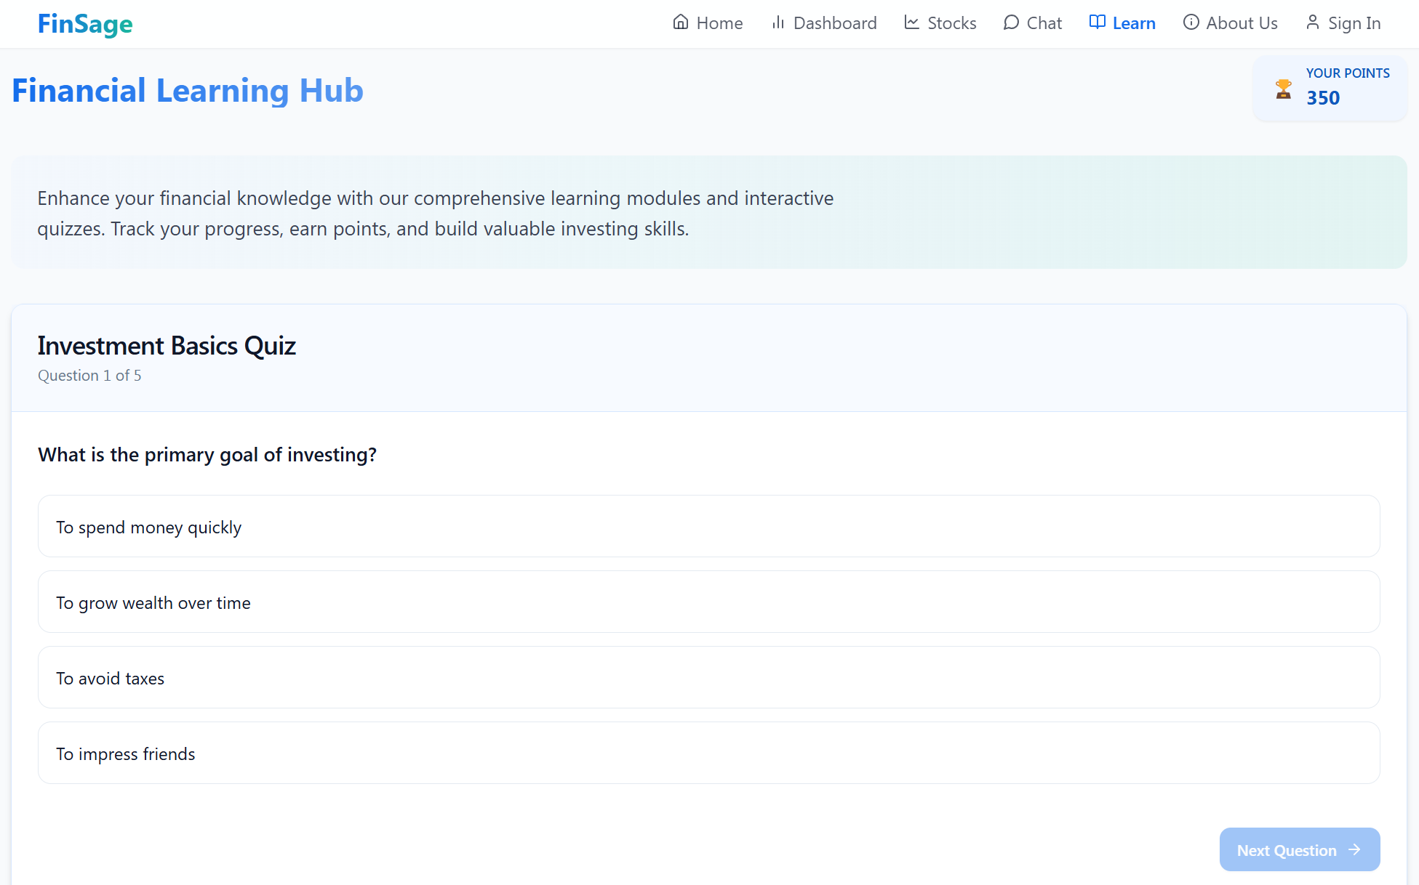Click the FinSage logo
Screen dimensions: 1419x885
[85, 24]
